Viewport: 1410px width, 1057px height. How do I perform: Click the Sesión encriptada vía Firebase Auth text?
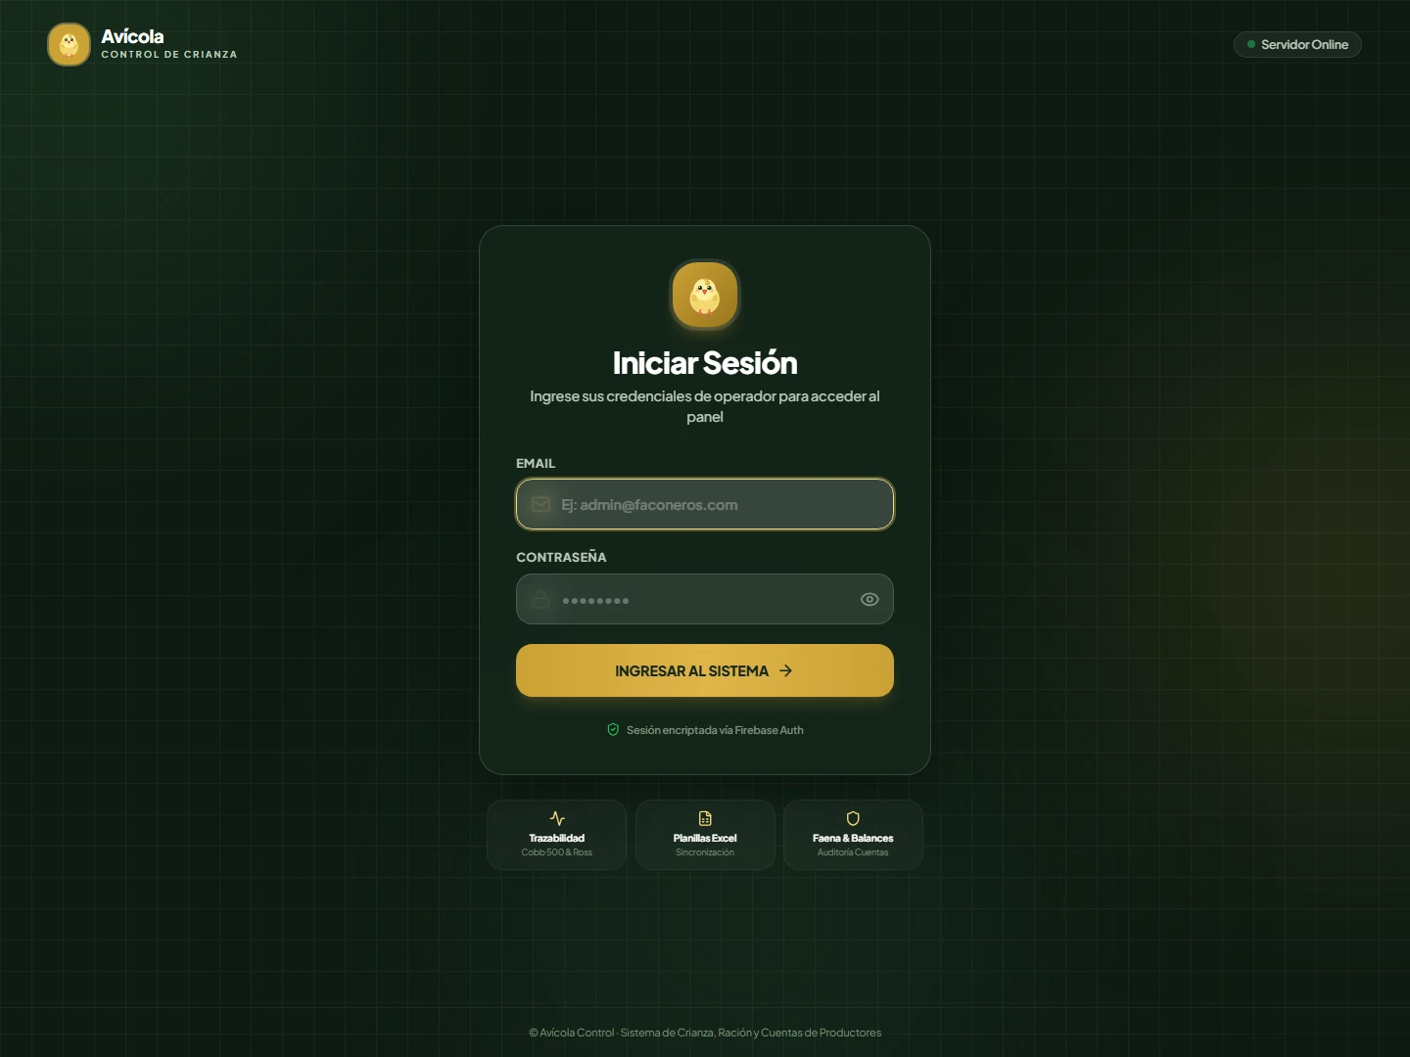click(715, 730)
